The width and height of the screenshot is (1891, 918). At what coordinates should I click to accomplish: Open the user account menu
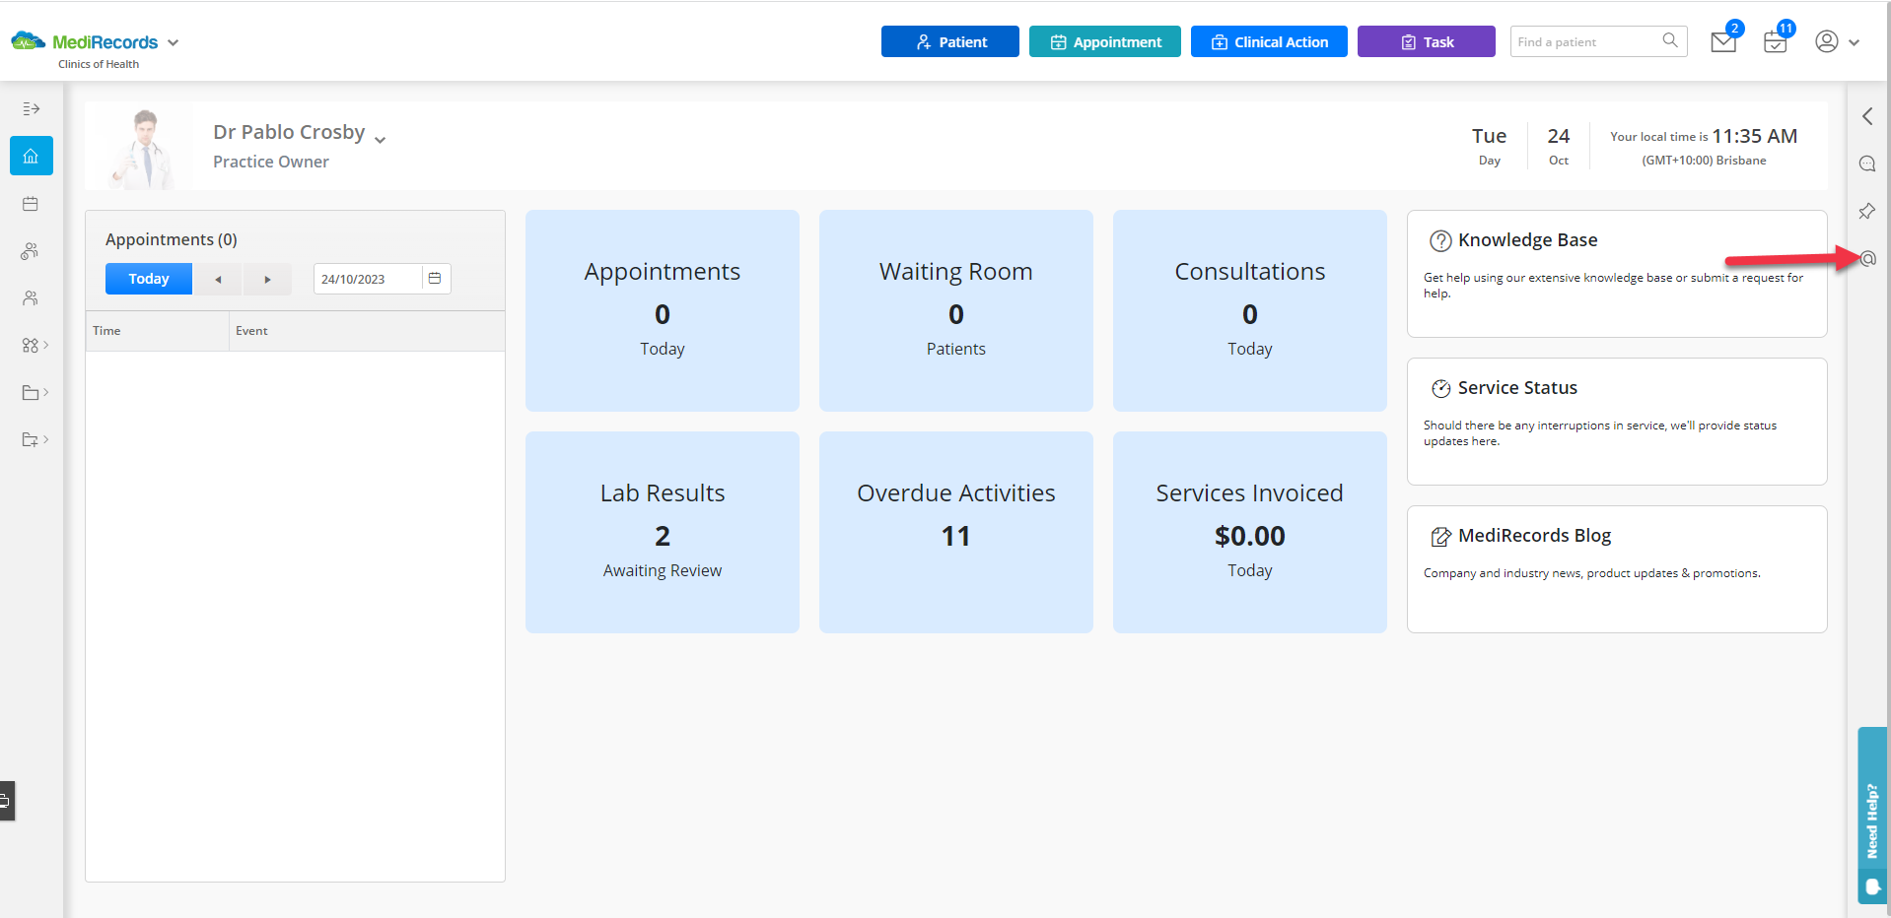pyautogui.click(x=1837, y=41)
